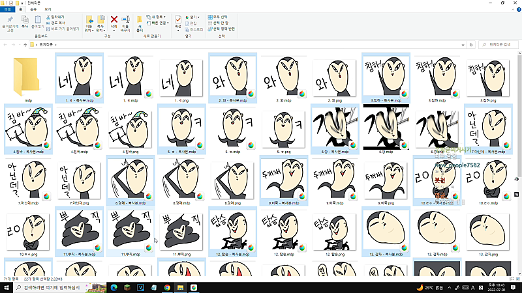The height and width of the screenshot is (293, 522).
Task: Click the Up arrow navigation button
Action: pyautogui.click(x=25, y=45)
